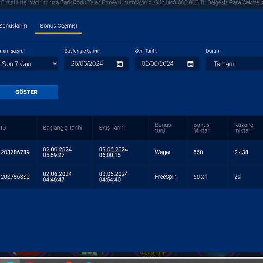Viewport: 263px width, 263px height.
Task: Click the Bitiş Tarihi column header
Action: (112, 128)
